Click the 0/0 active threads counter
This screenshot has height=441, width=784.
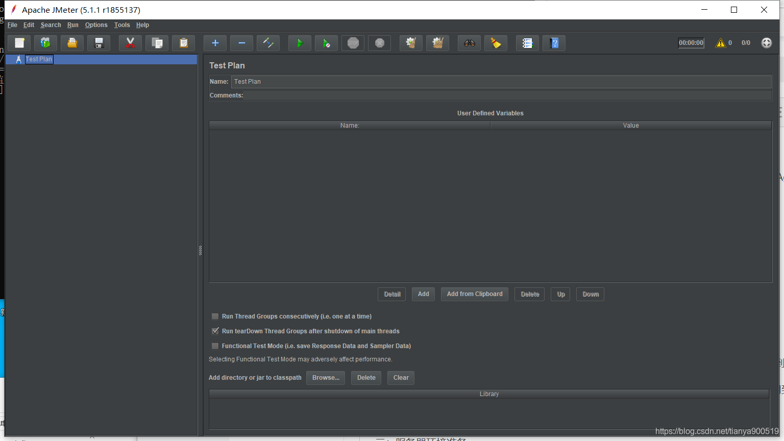[746, 43]
